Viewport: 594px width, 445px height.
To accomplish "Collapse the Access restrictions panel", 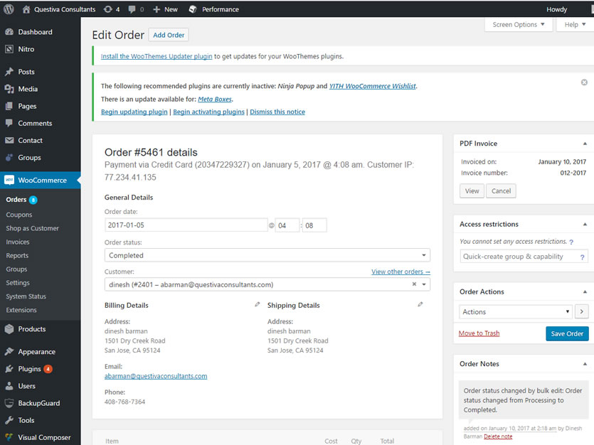I will point(585,225).
